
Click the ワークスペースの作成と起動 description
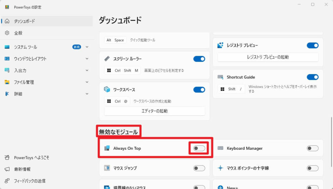152,101
